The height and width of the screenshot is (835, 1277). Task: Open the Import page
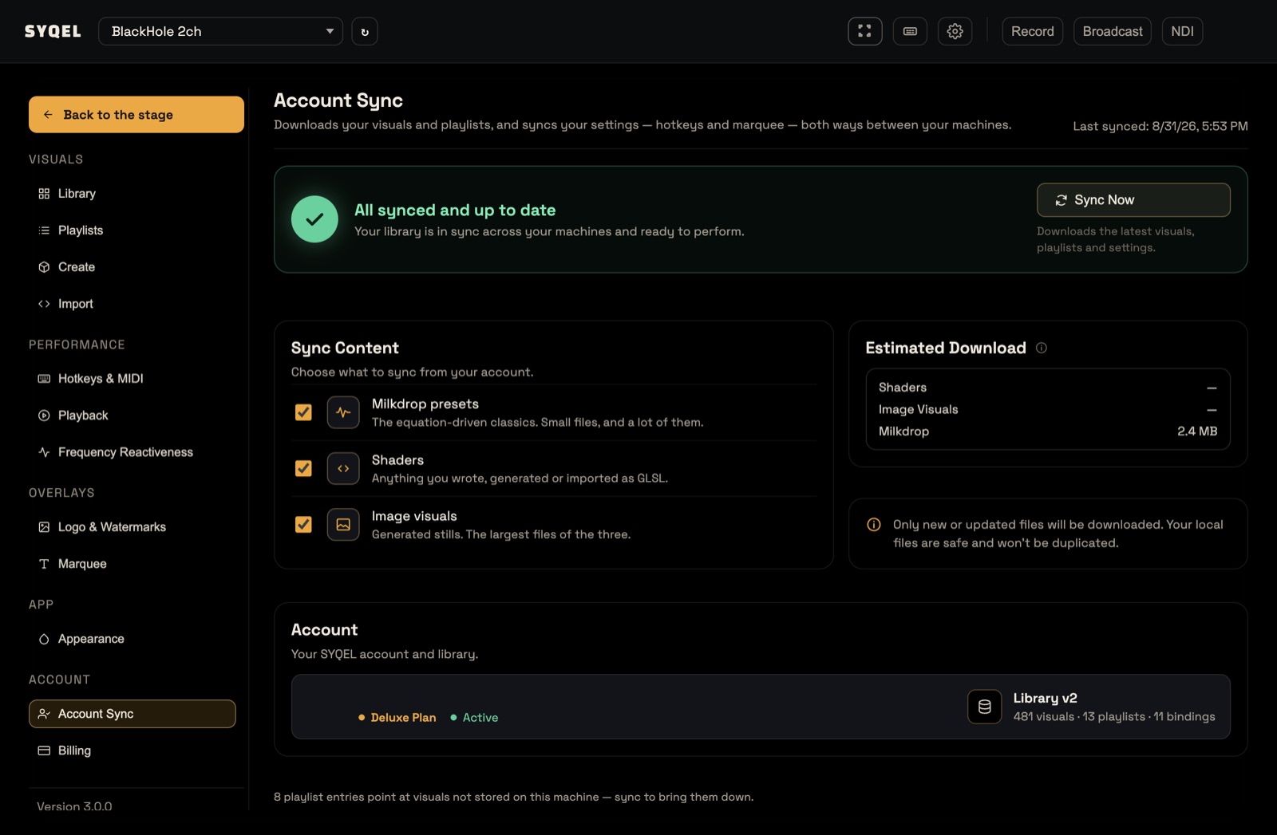[132, 304]
